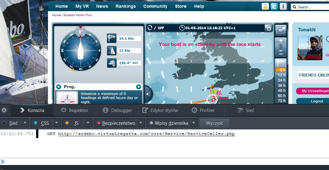The image size is (329, 170).
Task: Expand the JS filter dropdown arrow
Action: (88, 123)
